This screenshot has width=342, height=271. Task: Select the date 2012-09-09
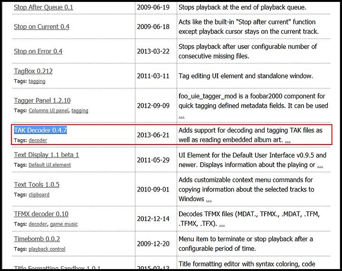coord(153,106)
